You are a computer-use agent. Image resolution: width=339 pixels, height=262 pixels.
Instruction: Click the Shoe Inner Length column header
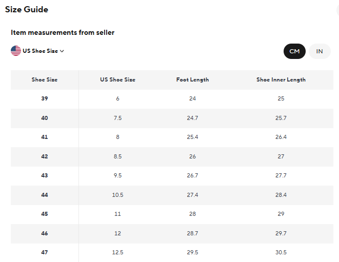click(281, 80)
